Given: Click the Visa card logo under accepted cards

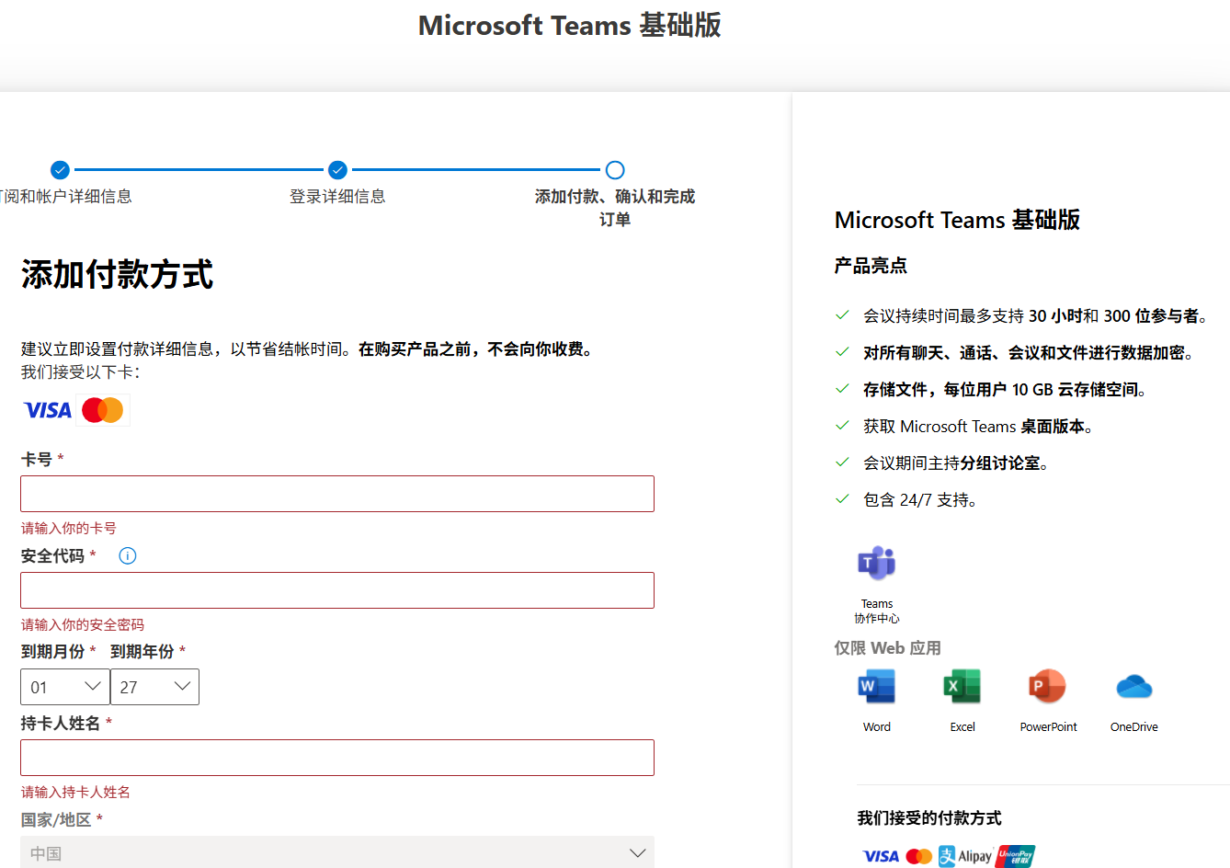Looking at the screenshot, I should pos(48,410).
